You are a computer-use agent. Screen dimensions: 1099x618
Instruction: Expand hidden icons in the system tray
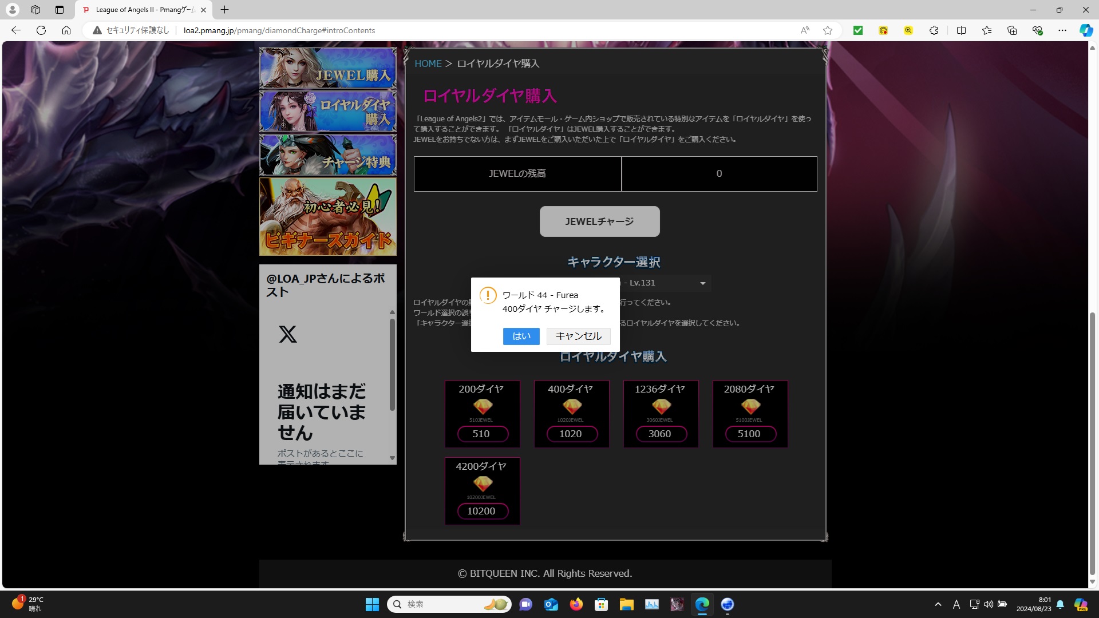point(938,604)
